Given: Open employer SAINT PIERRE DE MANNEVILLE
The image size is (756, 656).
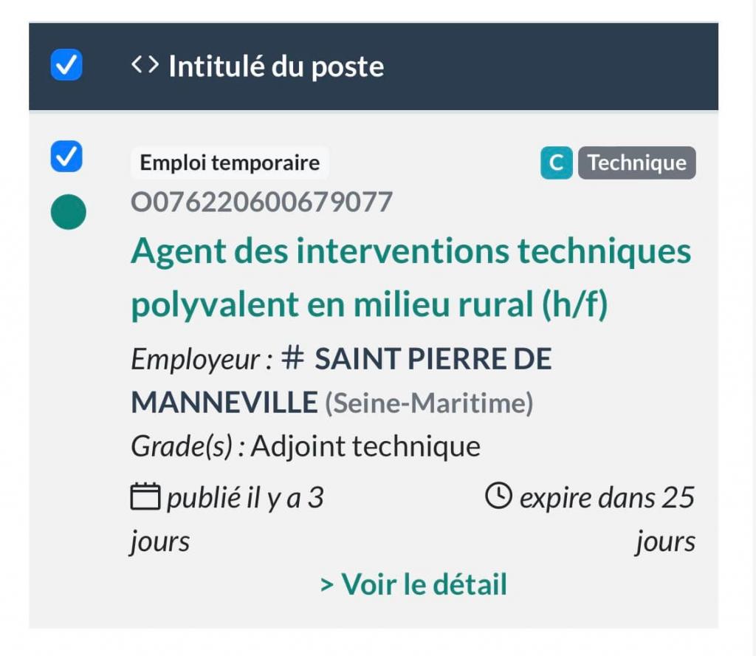Looking at the screenshot, I should 432,360.
